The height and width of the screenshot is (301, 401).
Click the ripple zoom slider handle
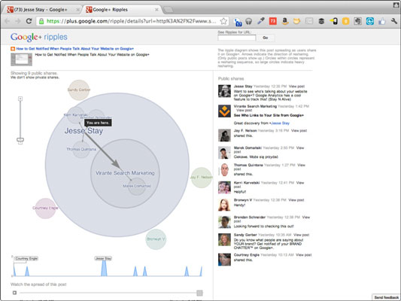click(20, 139)
